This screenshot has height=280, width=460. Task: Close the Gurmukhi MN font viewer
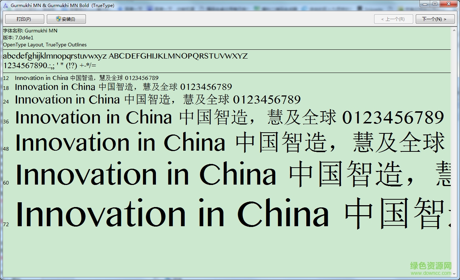coord(449,4)
